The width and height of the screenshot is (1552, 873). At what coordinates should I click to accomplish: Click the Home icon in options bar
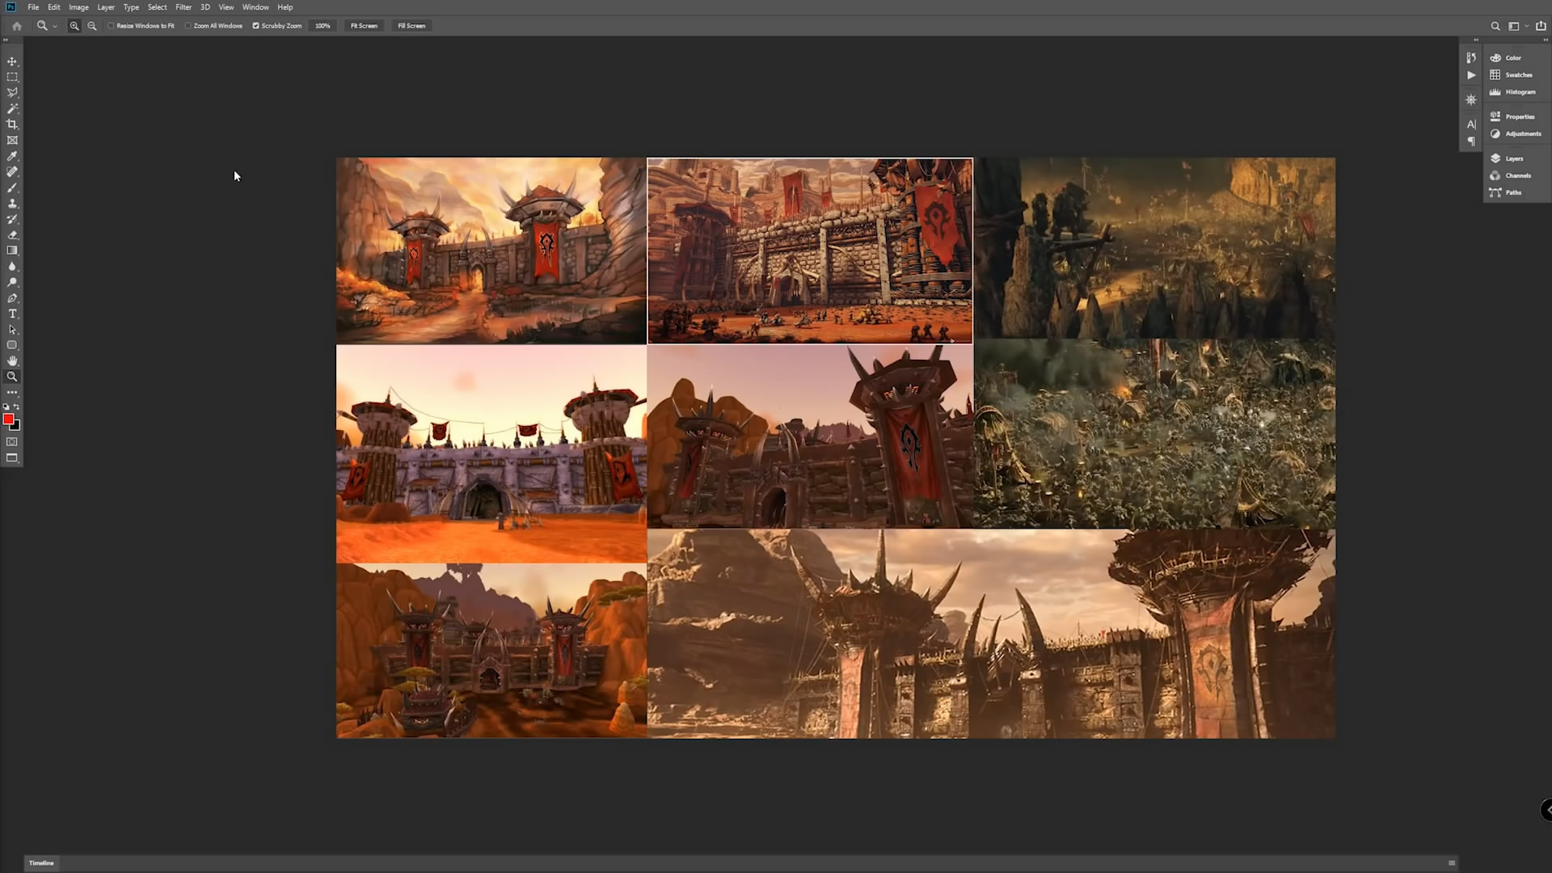coord(16,26)
